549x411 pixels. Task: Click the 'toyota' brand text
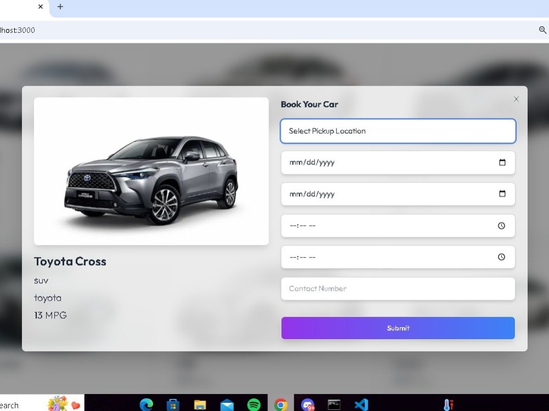[48, 298]
